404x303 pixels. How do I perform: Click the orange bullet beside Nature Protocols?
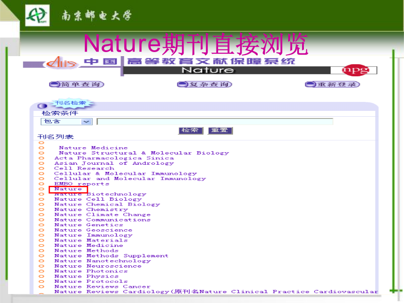click(41, 281)
